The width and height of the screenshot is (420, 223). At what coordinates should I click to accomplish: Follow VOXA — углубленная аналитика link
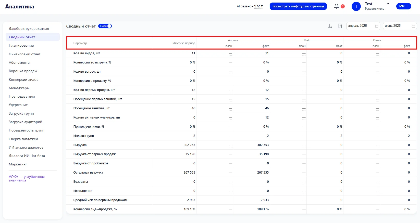27,178
